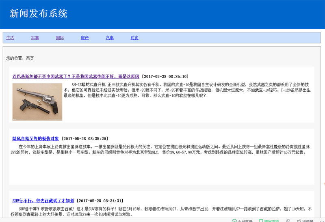This screenshot has width=325, height=222.
Task: Click the summary starting SUV要干嘛
Action: tap(161, 211)
